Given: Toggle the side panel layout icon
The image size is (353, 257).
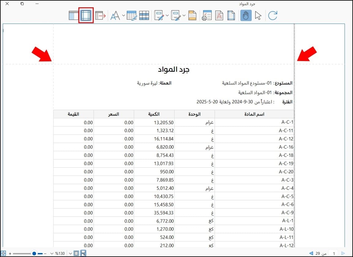Looking at the screenshot, I should click(73, 16).
